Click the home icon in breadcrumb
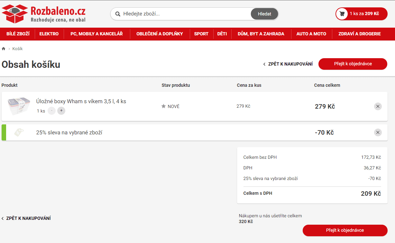 click(4, 49)
